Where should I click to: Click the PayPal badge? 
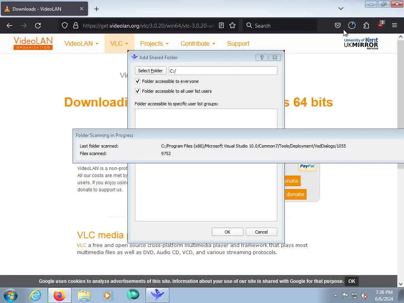pyautogui.click(x=307, y=166)
